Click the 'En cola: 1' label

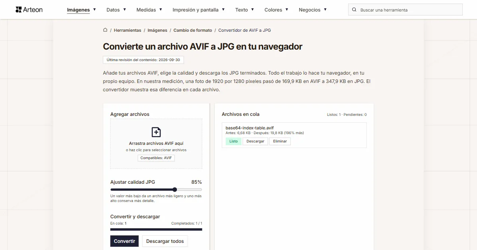point(118,223)
